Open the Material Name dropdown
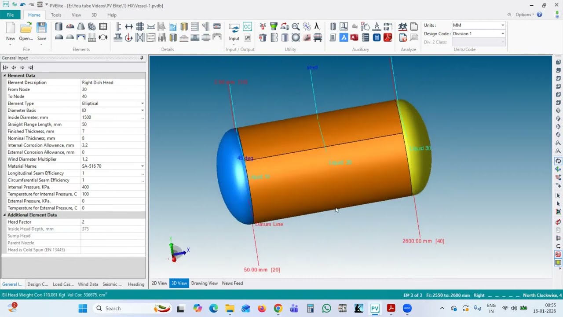 (142, 166)
